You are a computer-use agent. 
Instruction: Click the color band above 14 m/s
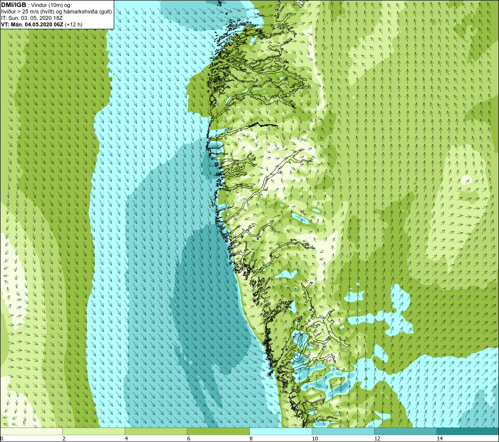[468, 431]
